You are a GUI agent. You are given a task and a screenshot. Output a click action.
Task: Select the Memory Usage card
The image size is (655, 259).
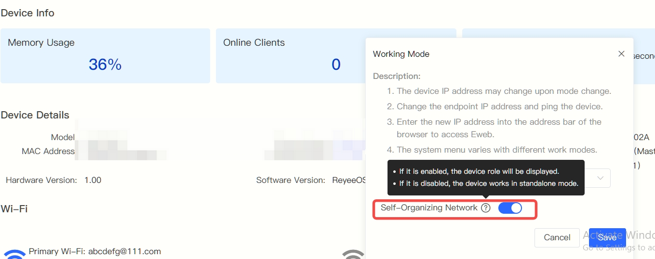coord(105,56)
